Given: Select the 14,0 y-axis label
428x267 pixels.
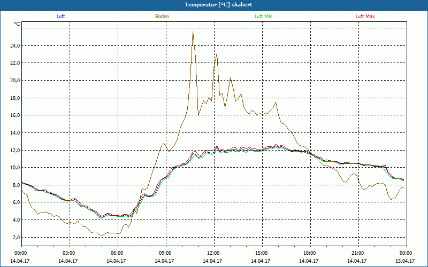Looking at the screenshot, I should pos(15,132).
